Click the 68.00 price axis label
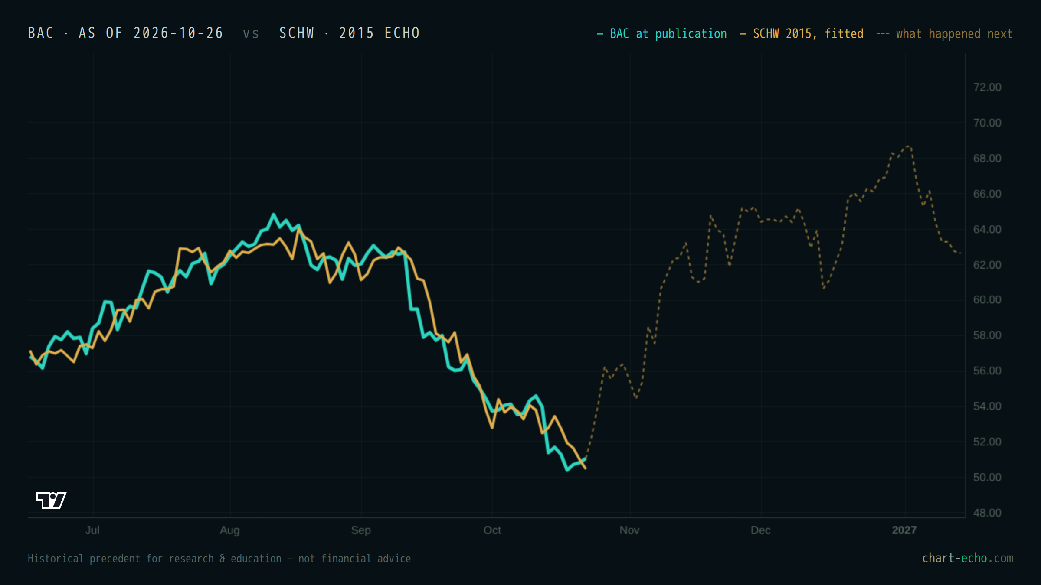Viewport: 1041px width, 585px height. click(987, 159)
